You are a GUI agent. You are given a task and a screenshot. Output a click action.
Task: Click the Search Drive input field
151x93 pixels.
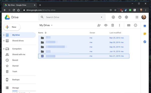pos(72,17)
